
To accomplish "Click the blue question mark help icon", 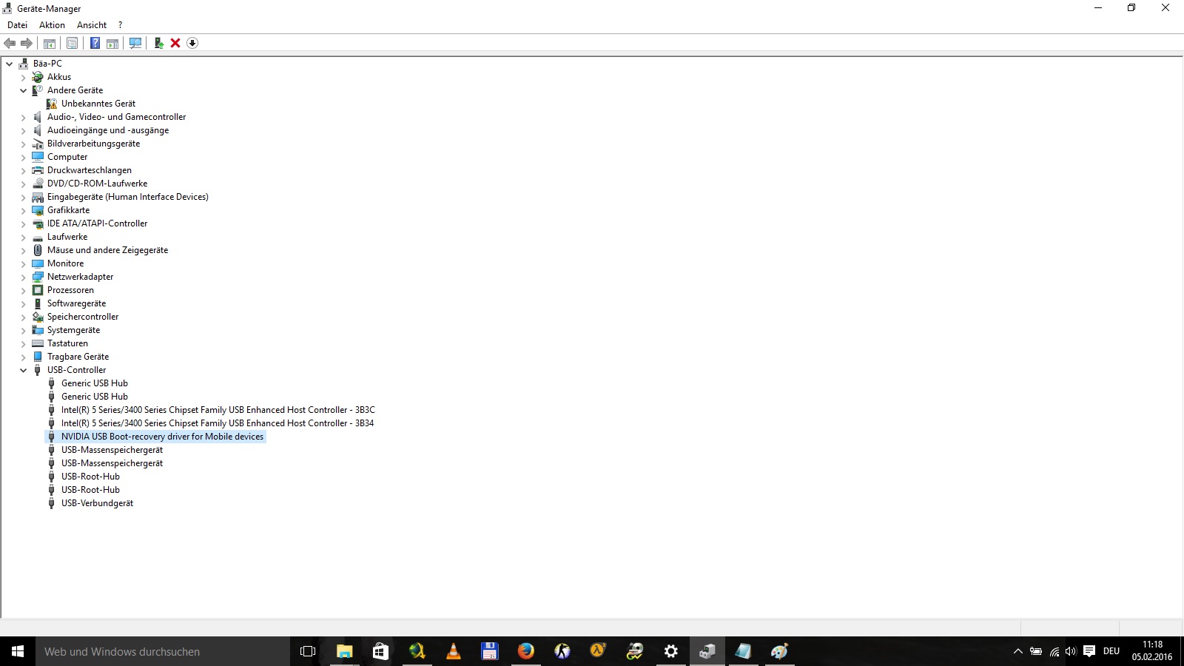I will click(x=95, y=43).
